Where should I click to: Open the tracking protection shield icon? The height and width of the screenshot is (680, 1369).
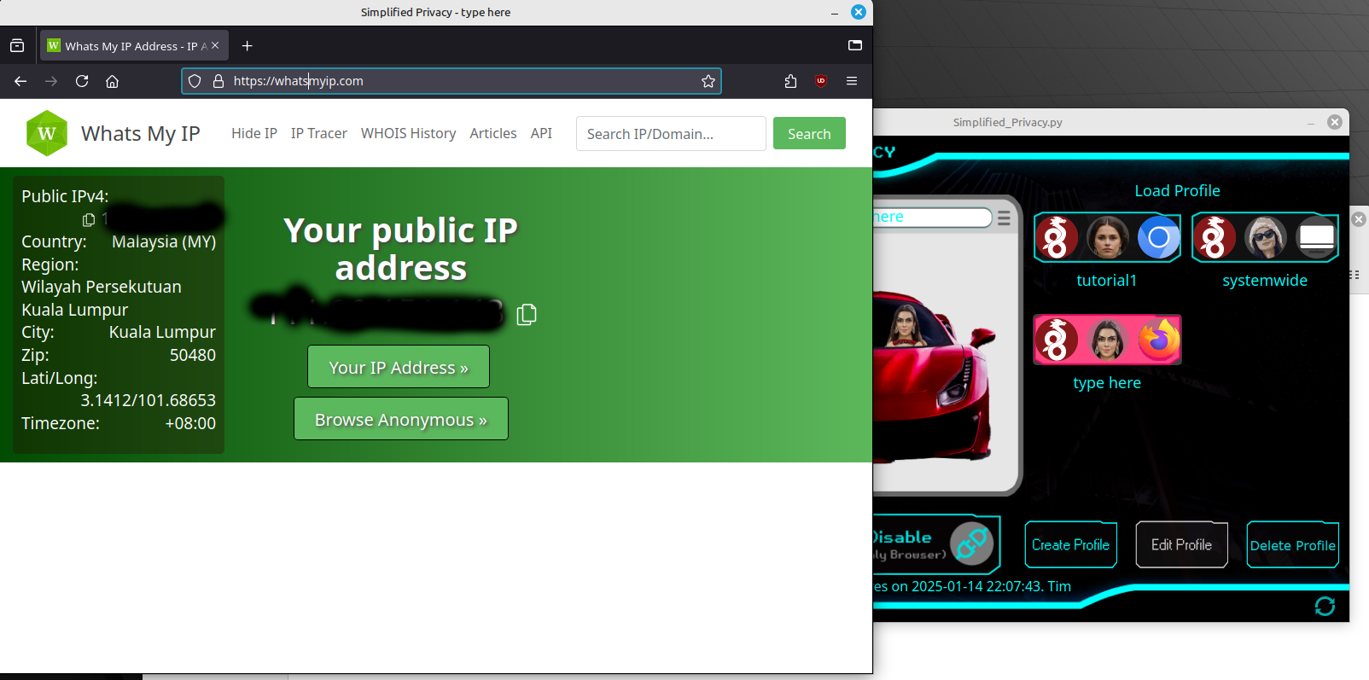(195, 81)
